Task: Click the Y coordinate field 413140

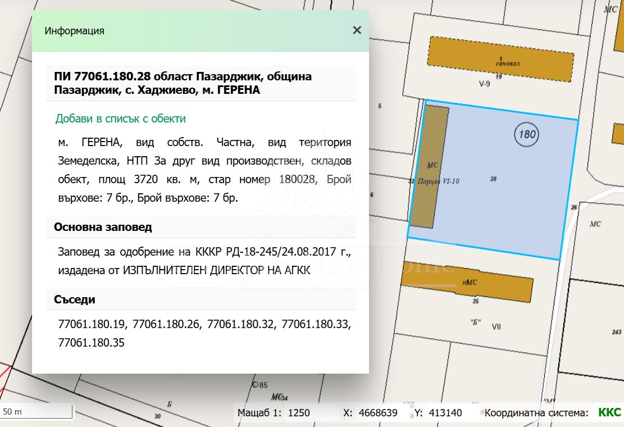Action: click(445, 413)
